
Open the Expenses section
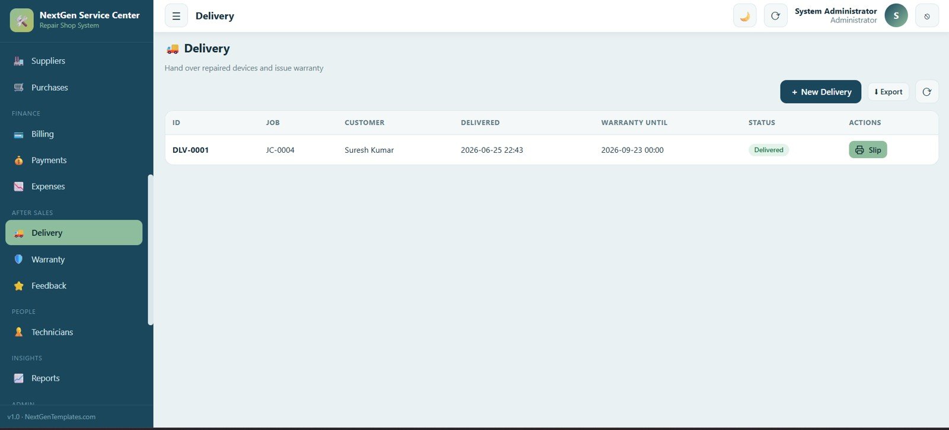pos(74,187)
